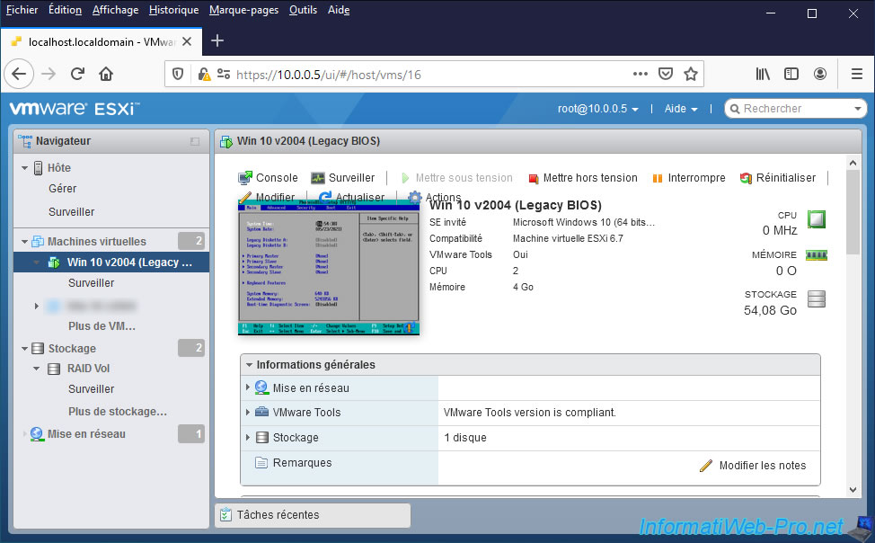Open tracking protection shield info

tap(178, 74)
